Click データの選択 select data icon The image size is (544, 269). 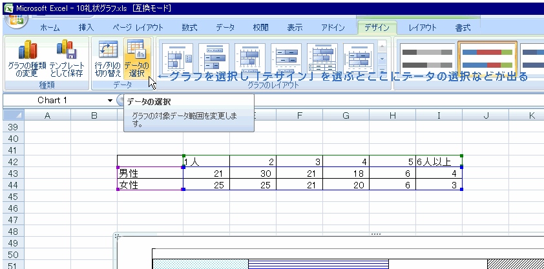(136, 59)
